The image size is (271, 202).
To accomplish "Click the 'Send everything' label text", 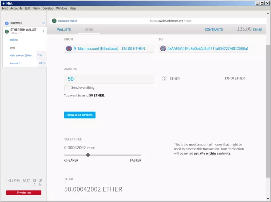I will pyautogui.click(x=83, y=88).
